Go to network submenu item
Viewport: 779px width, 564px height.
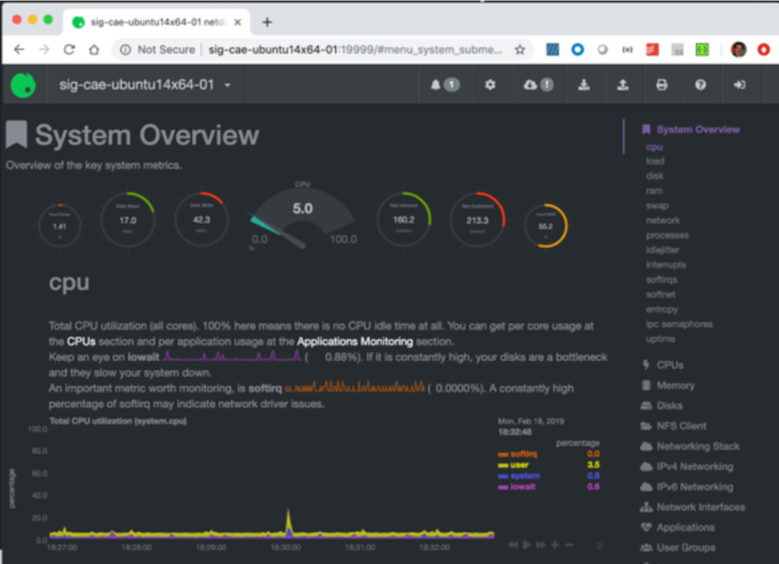pyautogui.click(x=663, y=221)
